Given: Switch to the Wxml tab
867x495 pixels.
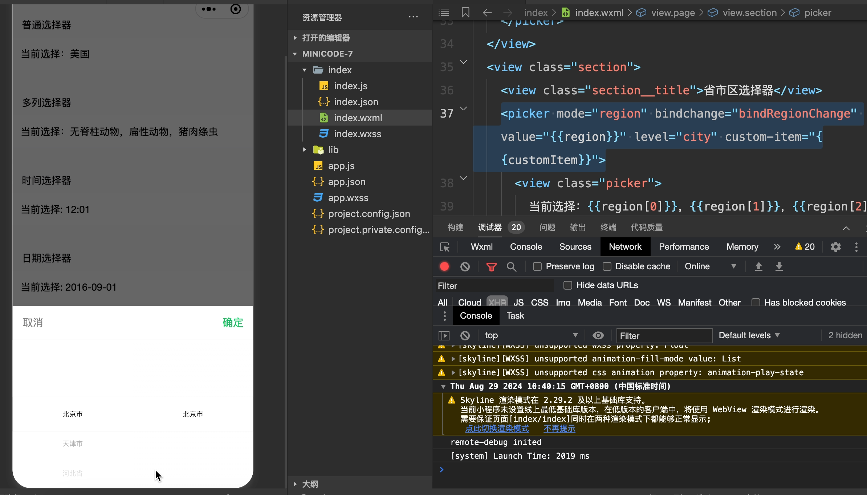Looking at the screenshot, I should (481, 247).
